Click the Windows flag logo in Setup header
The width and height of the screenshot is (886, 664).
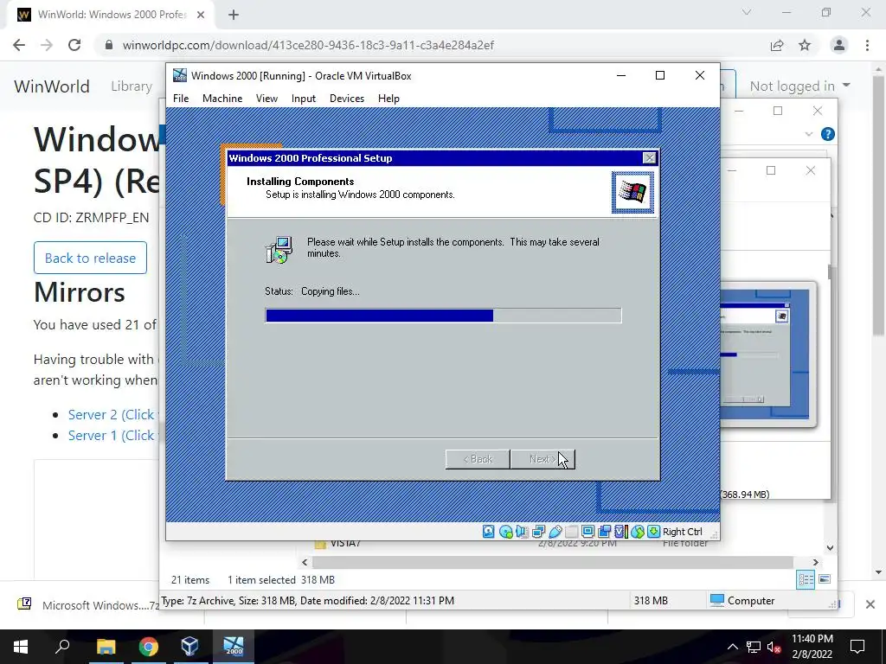coord(632,193)
